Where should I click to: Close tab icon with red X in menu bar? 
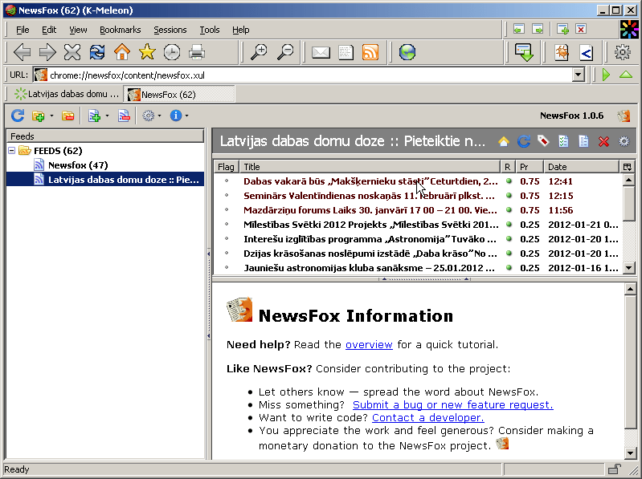(x=581, y=29)
